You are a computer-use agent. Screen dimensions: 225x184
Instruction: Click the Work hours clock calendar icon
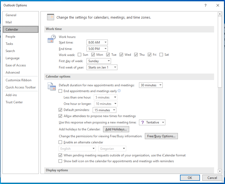coord(51,38)
